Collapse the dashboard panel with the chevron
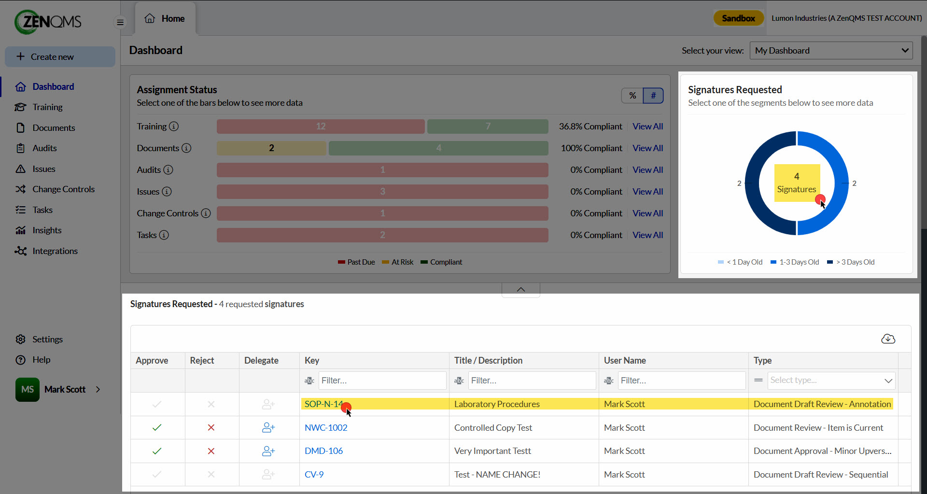The height and width of the screenshot is (494, 927). coord(521,290)
